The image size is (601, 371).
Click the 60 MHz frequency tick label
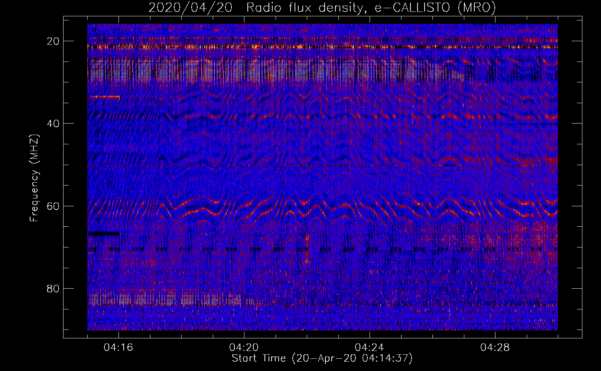tap(53, 206)
